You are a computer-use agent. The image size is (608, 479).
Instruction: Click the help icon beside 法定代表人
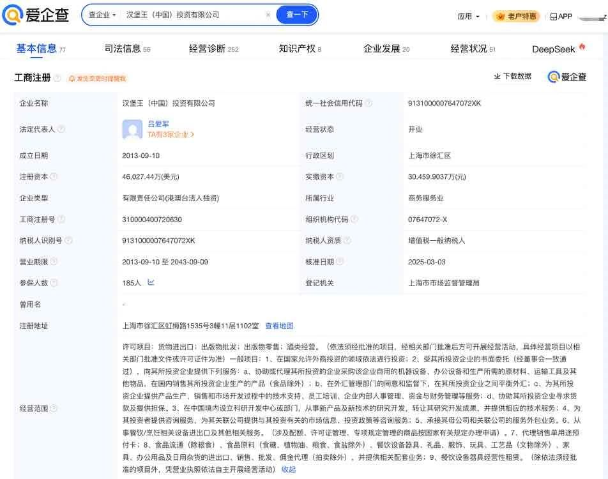click(x=61, y=129)
